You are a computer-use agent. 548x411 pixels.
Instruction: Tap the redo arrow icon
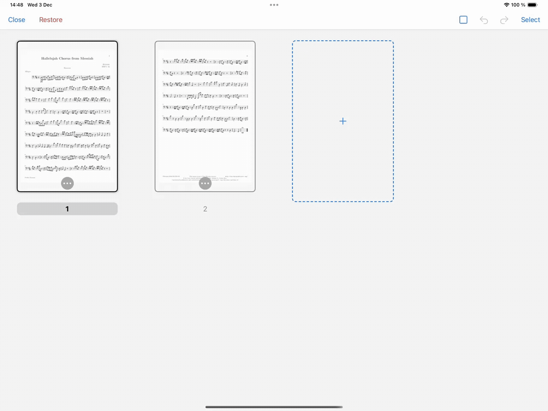504,20
